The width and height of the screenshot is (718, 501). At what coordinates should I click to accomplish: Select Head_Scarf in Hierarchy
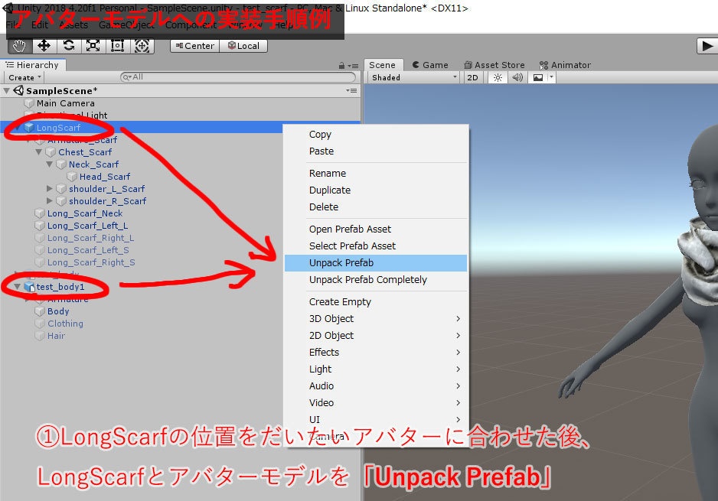(x=105, y=177)
